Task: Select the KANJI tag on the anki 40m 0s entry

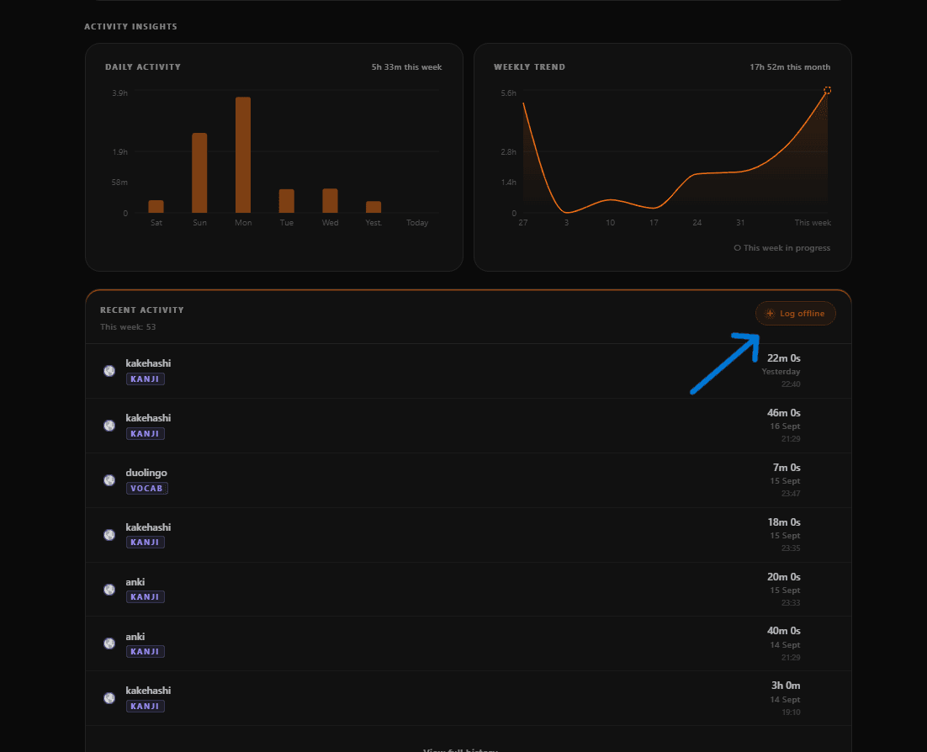Action: pyautogui.click(x=145, y=652)
